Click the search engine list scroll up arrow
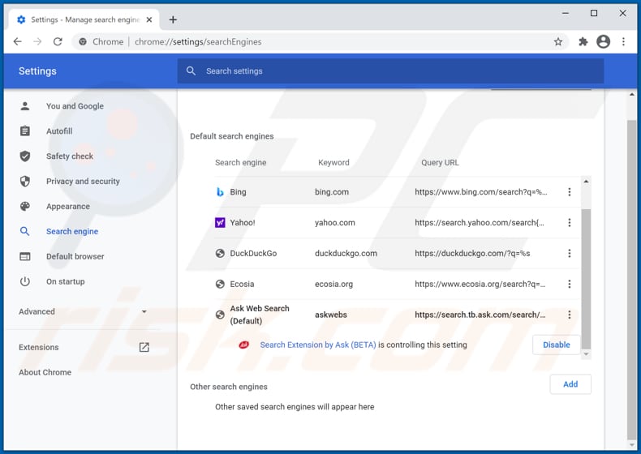The image size is (641, 454). pyautogui.click(x=586, y=182)
